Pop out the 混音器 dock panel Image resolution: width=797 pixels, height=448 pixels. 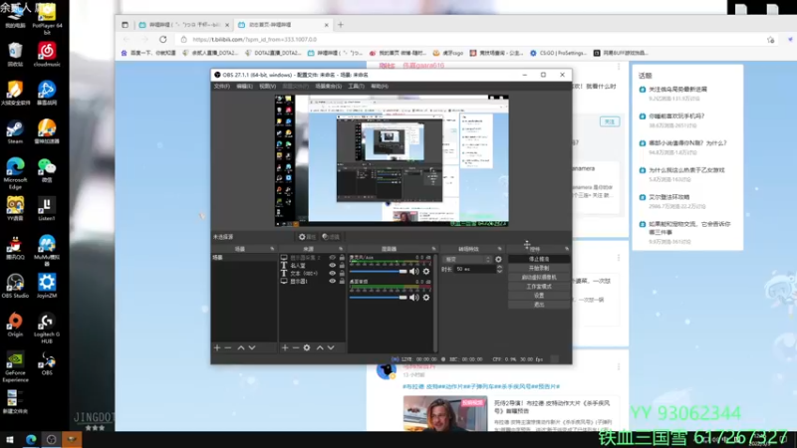tap(433, 249)
